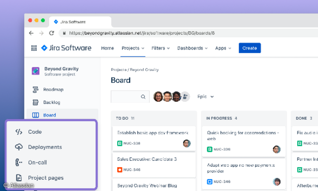Click the NUC-338 issue key
318x191 pixels.
coord(132,143)
